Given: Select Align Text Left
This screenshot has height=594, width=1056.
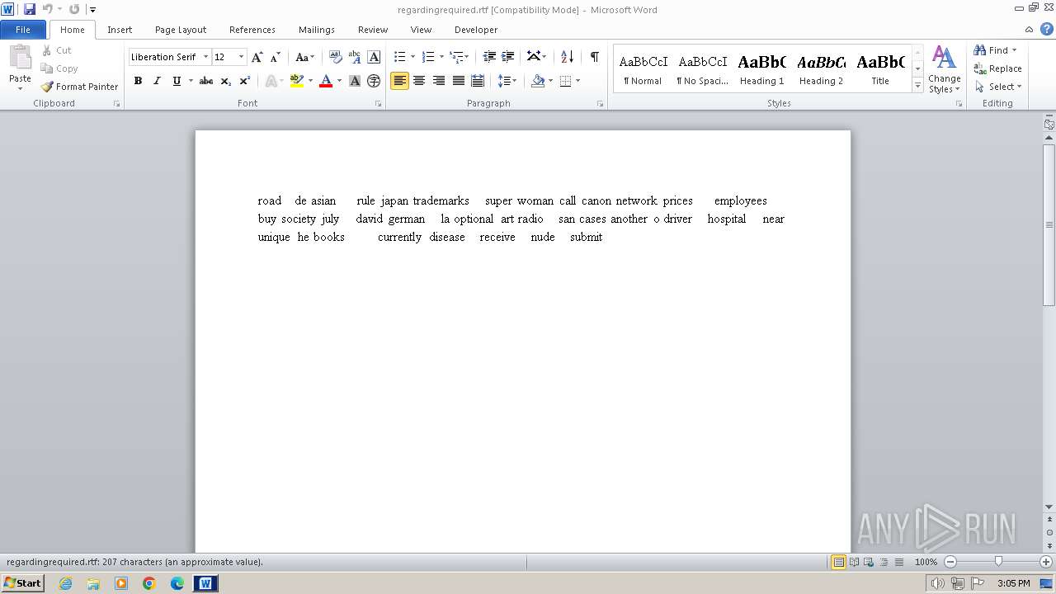Looking at the screenshot, I should click(x=399, y=81).
